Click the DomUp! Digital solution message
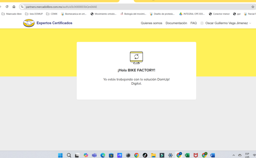This screenshot has width=256, height=158. pyautogui.click(x=136, y=81)
